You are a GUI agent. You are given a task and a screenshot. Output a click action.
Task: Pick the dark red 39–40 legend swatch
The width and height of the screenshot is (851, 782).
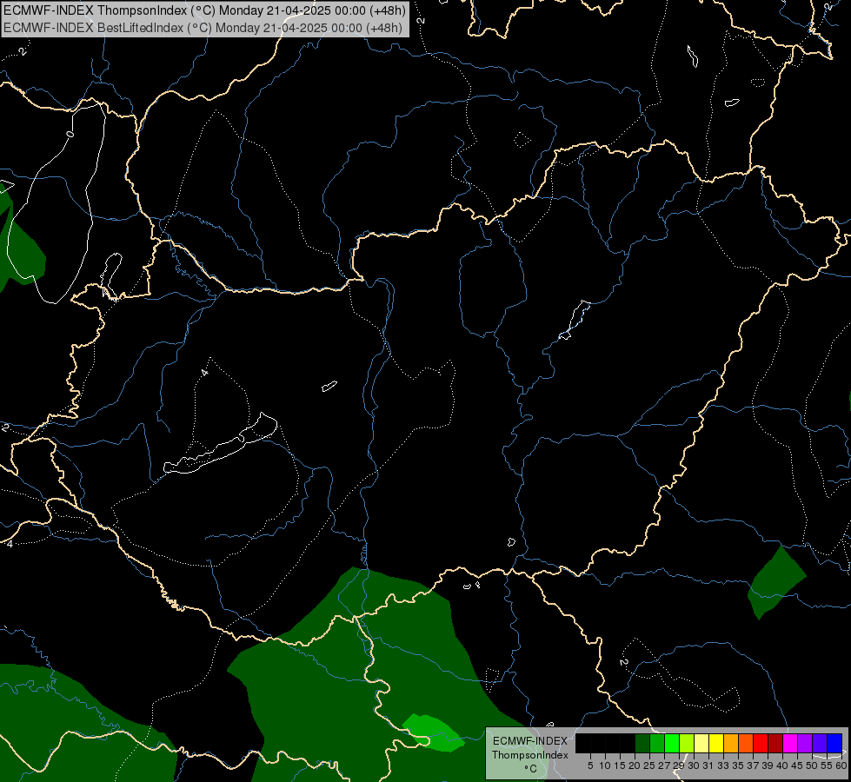[775, 743]
